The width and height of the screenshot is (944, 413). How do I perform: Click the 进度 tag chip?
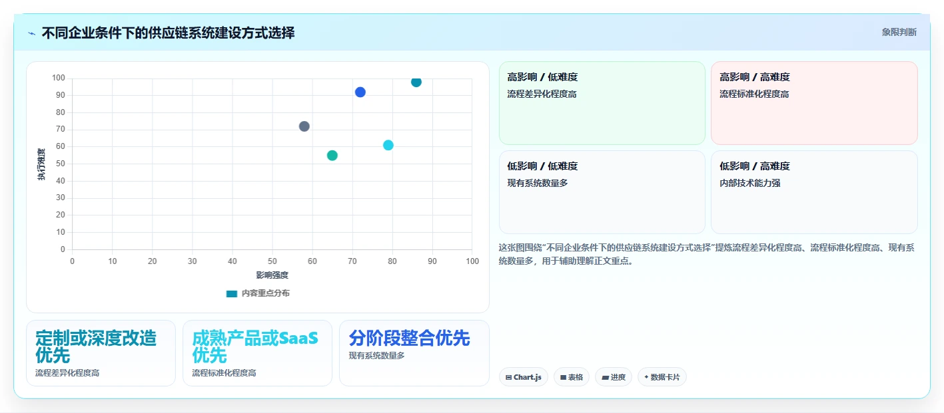(x=614, y=377)
